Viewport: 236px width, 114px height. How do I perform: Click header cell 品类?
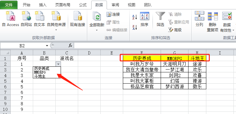pos(44,58)
